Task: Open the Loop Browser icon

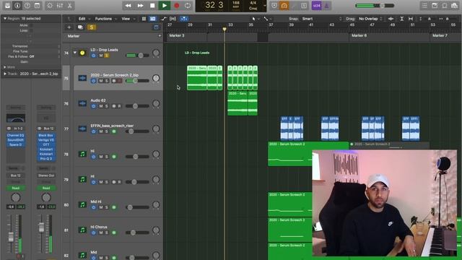Action: [445, 6]
